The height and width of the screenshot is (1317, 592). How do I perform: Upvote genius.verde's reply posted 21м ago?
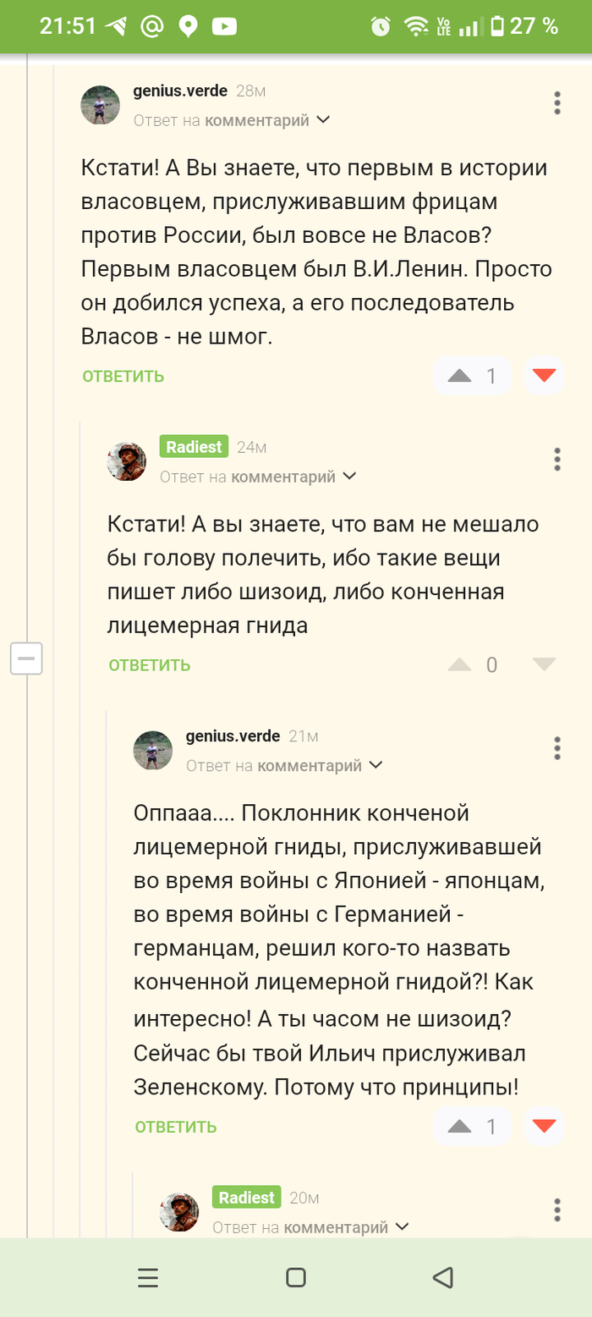click(459, 1127)
